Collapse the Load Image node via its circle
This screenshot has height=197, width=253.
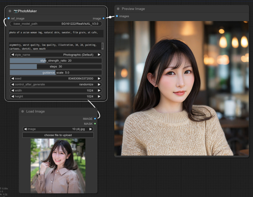tap(22, 111)
